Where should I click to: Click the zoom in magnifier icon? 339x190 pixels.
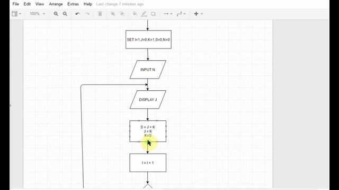(x=56, y=14)
